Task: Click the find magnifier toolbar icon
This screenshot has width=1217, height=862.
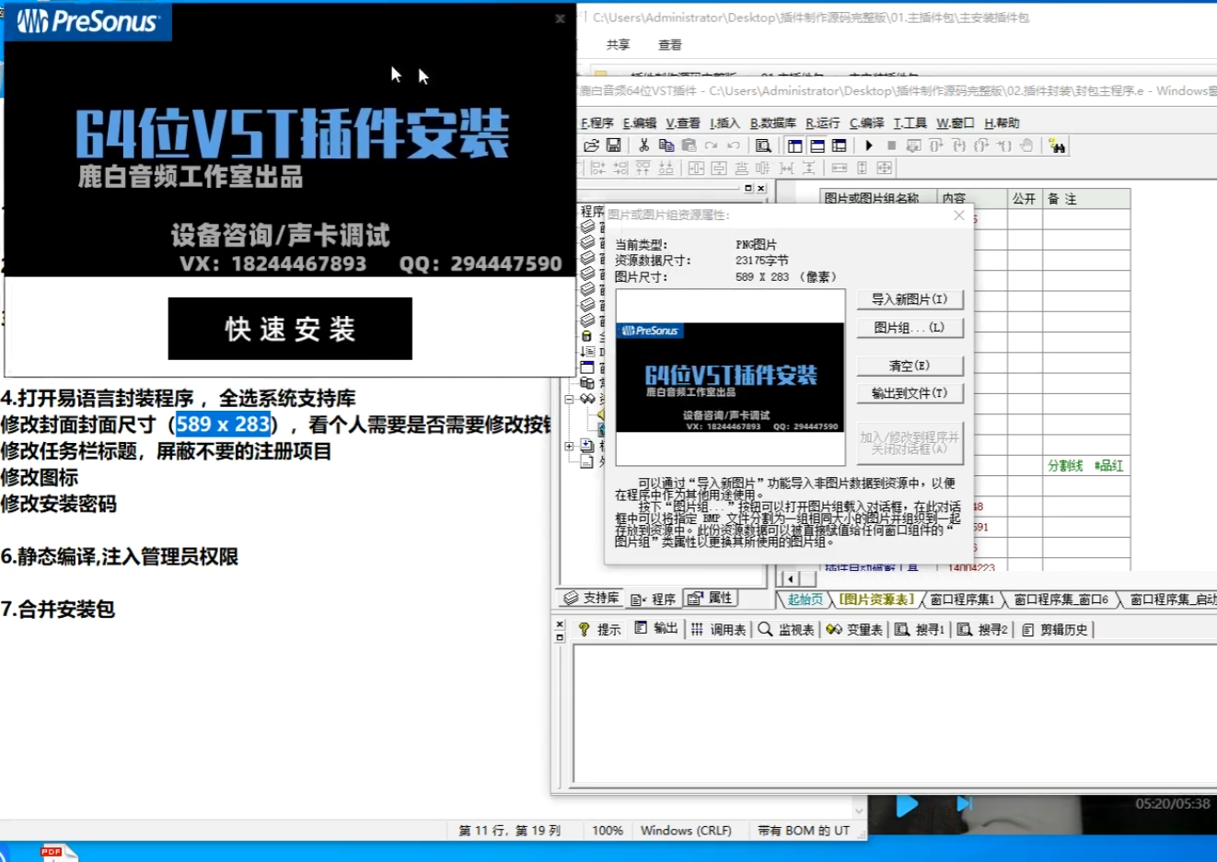Action: (x=763, y=146)
